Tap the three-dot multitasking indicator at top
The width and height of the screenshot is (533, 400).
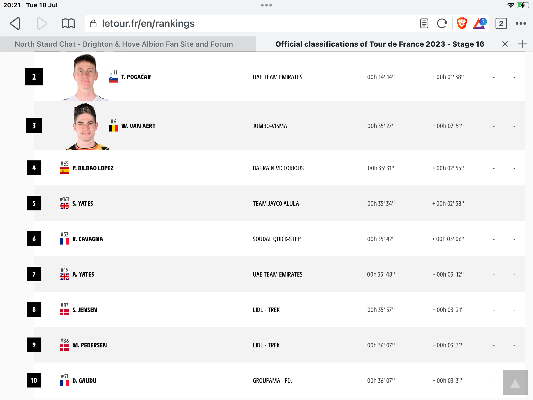tap(266, 5)
